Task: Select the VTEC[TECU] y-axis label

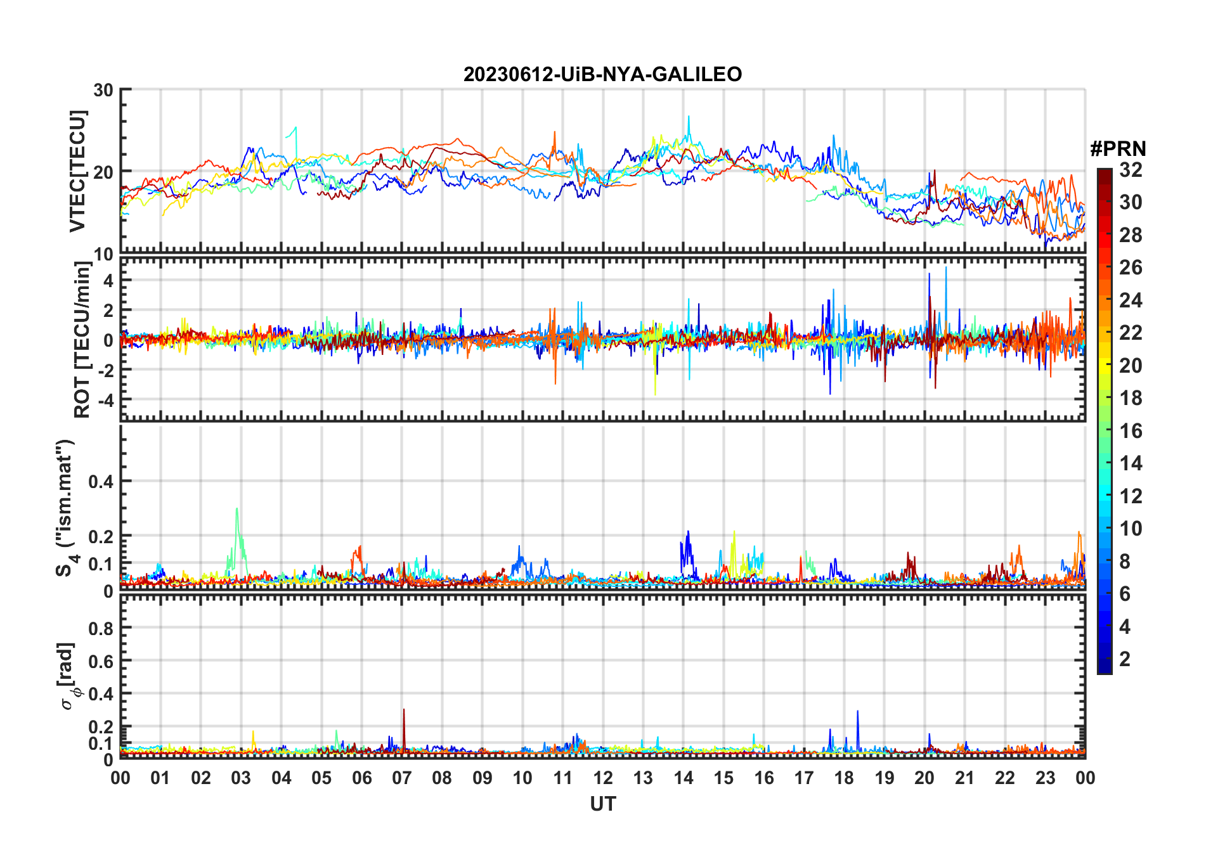Action: (77, 171)
